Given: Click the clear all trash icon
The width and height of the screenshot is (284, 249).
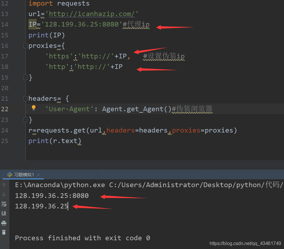Looking at the screenshot, I should coord(4,232).
